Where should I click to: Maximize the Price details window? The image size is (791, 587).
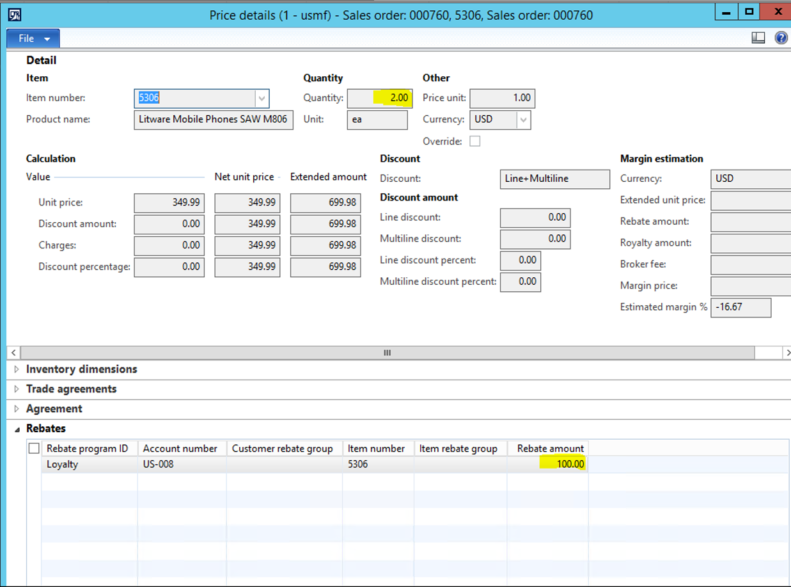tap(749, 12)
